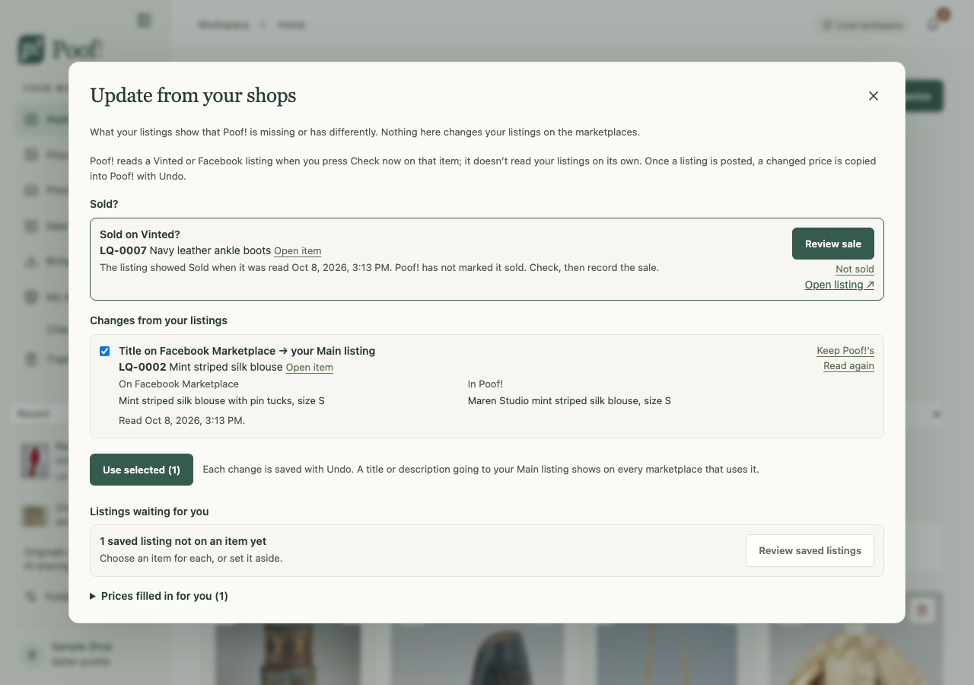Click "1 saved listing not on an item yet"

point(183,541)
